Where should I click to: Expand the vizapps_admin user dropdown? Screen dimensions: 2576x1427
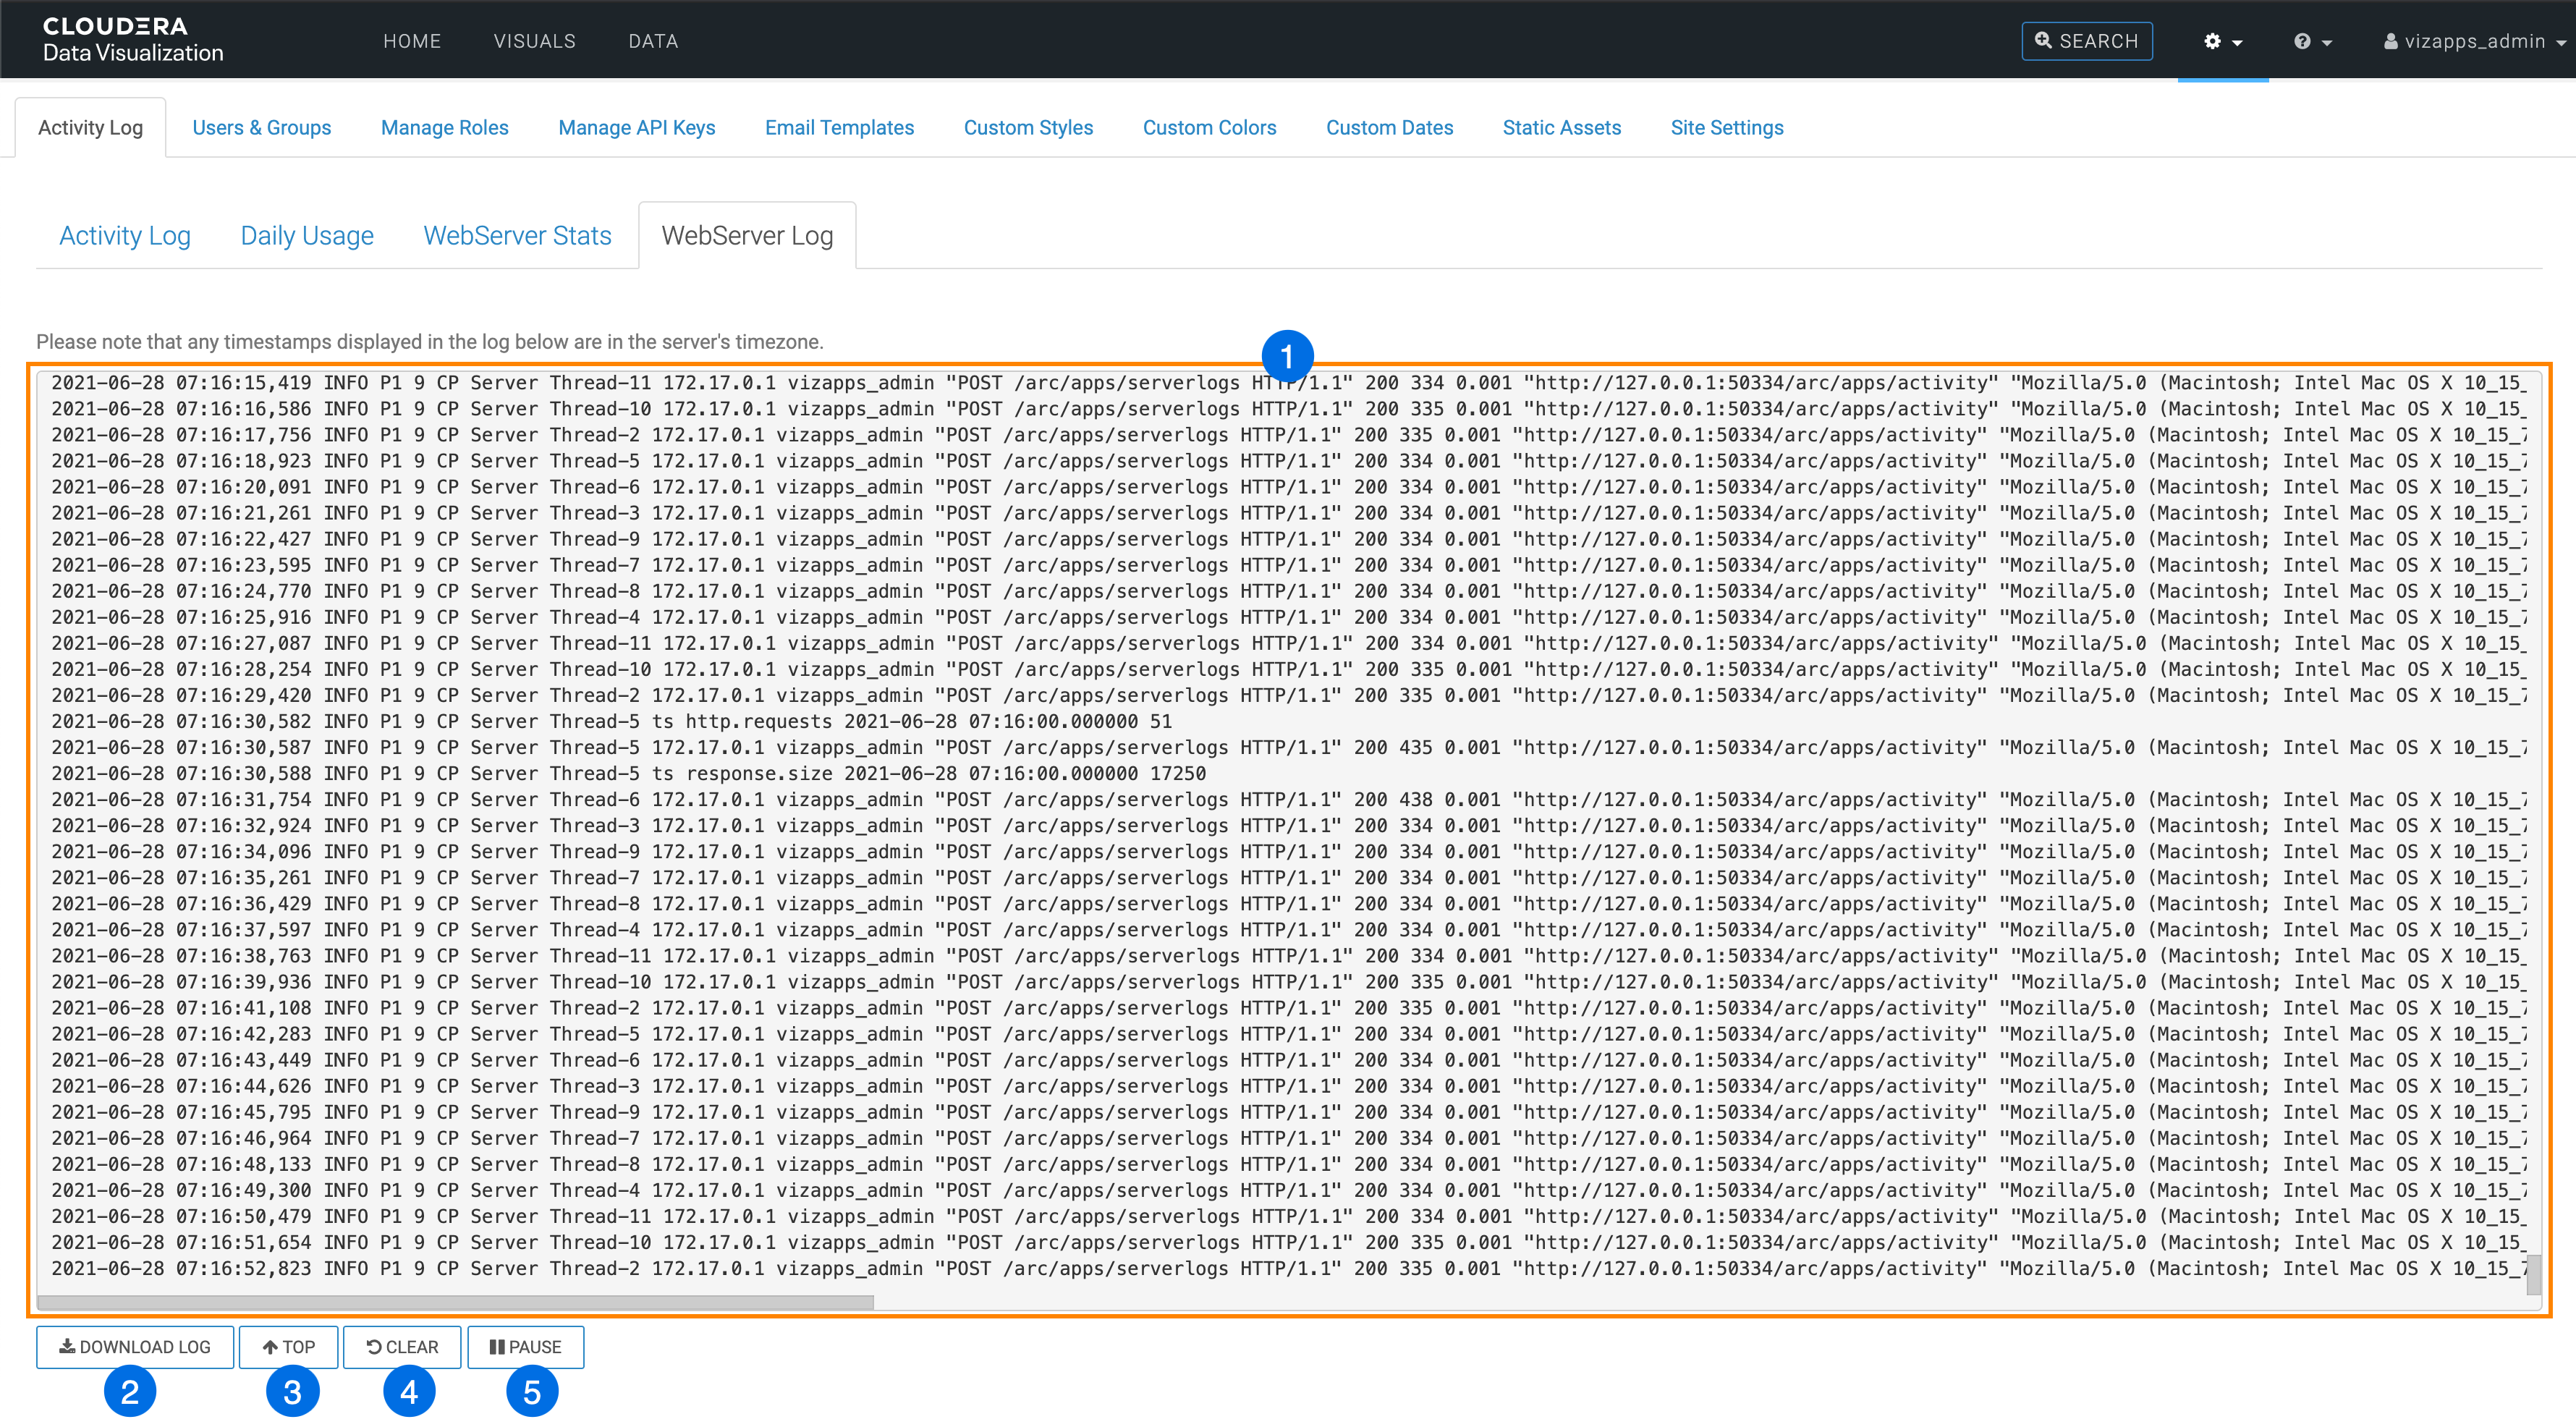pos(2474,41)
